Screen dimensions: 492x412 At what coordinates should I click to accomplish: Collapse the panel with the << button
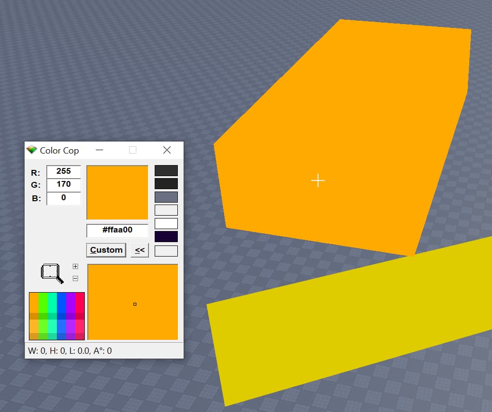pyautogui.click(x=140, y=250)
